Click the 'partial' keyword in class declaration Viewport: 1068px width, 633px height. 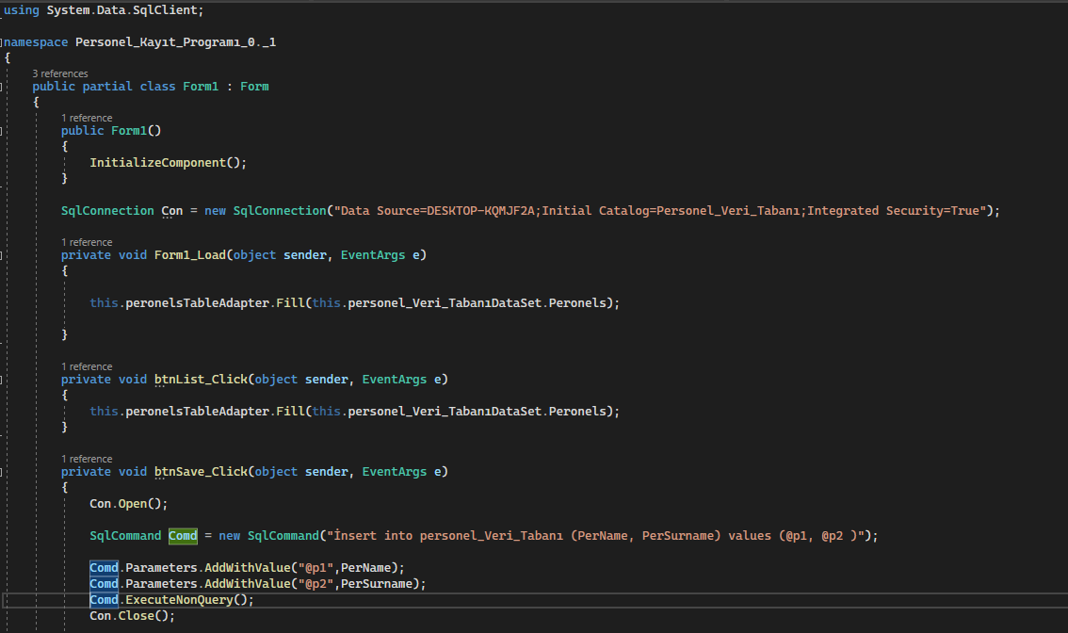[107, 87]
